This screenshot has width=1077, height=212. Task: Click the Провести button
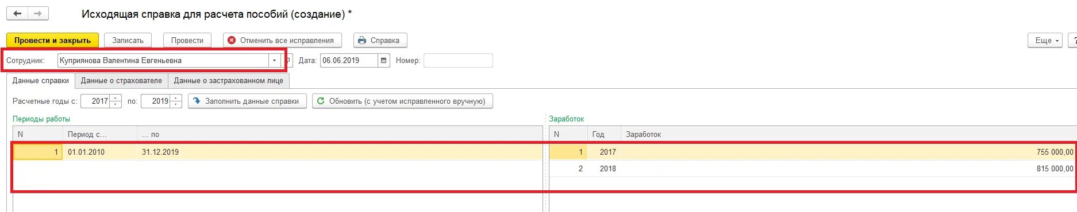(187, 41)
